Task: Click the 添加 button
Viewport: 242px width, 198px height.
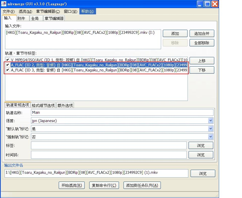Action: pyautogui.click(x=175, y=34)
